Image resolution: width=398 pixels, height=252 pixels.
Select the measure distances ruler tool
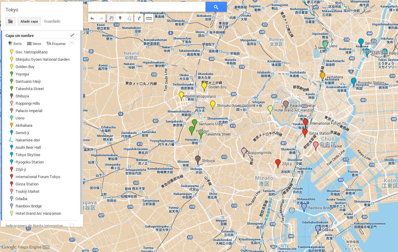click(x=149, y=18)
